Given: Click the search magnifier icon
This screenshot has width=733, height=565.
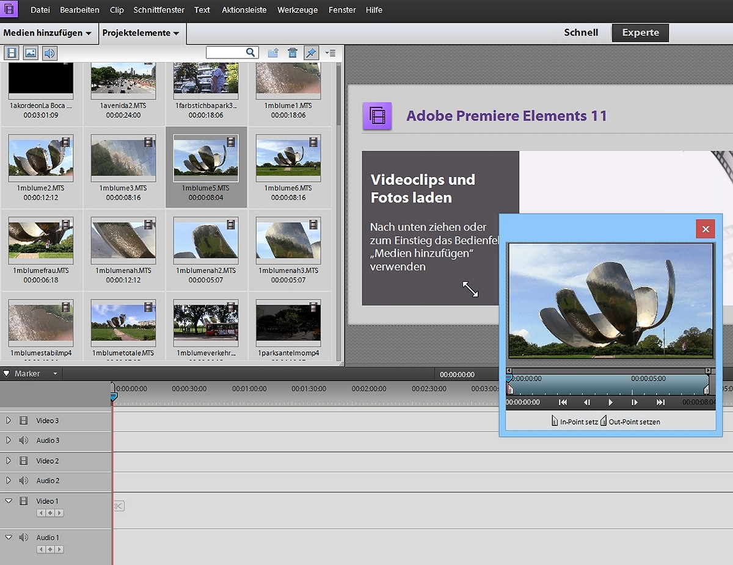Looking at the screenshot, I should pyautogui.click(x=250, y=52).
